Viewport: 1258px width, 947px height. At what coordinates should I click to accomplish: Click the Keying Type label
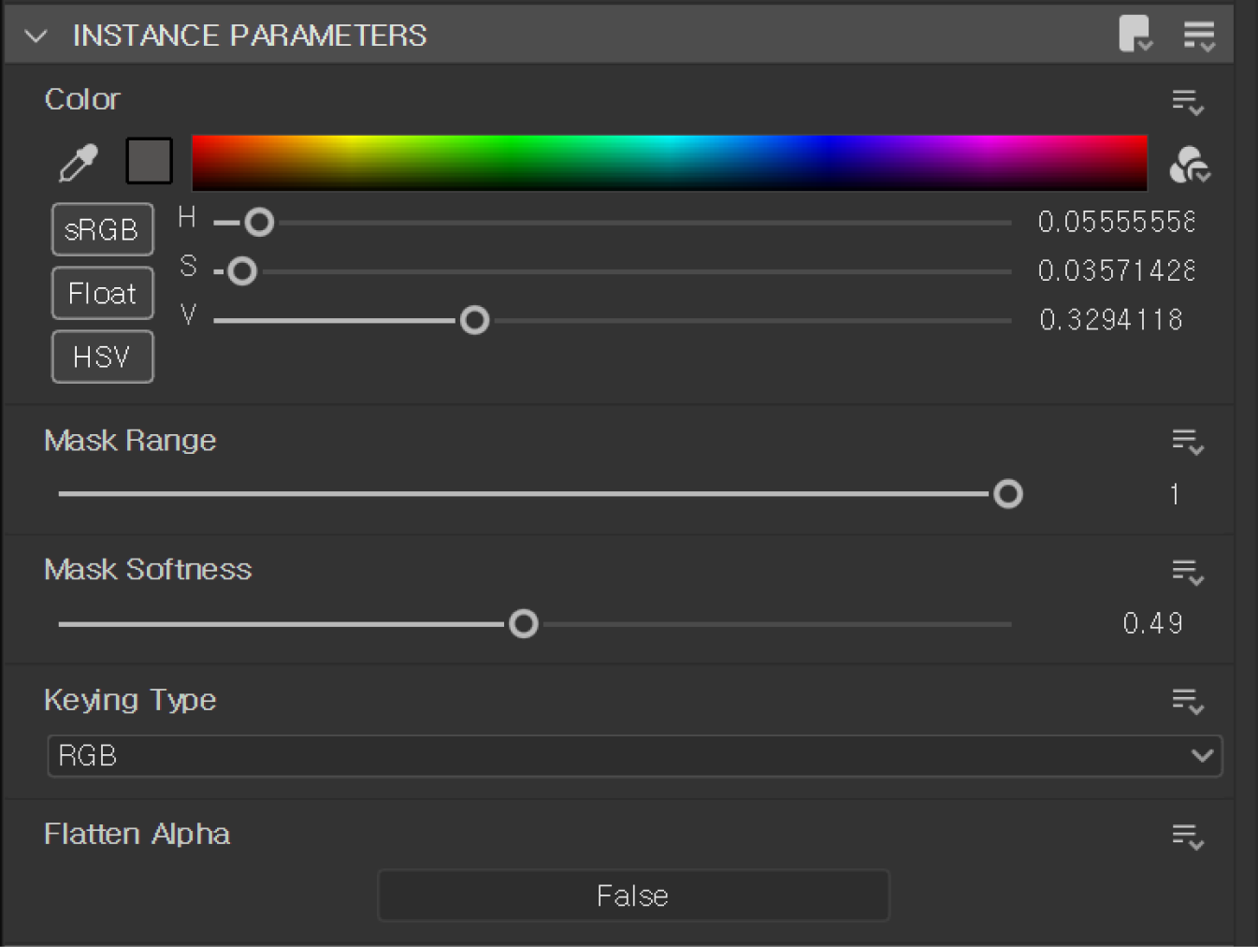click(x=130, y=700)
